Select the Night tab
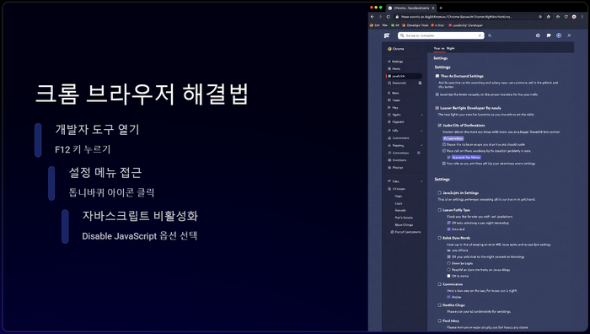Viewport: 590px width, 334px height. [x=450, y=49]
